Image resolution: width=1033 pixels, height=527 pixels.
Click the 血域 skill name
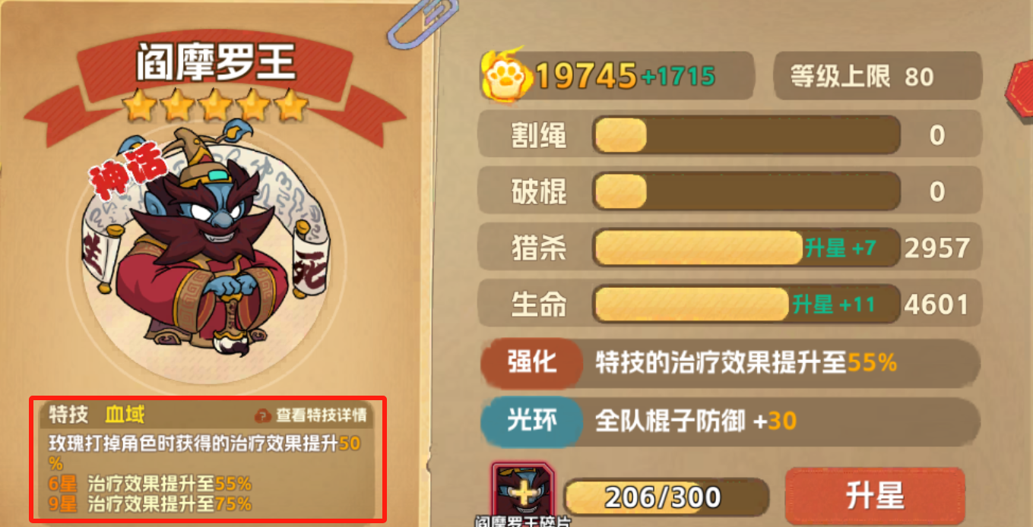125,415
